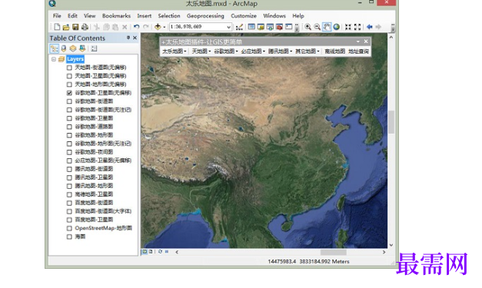Click Go Back to Previous Extent arrow

(370, 27)
